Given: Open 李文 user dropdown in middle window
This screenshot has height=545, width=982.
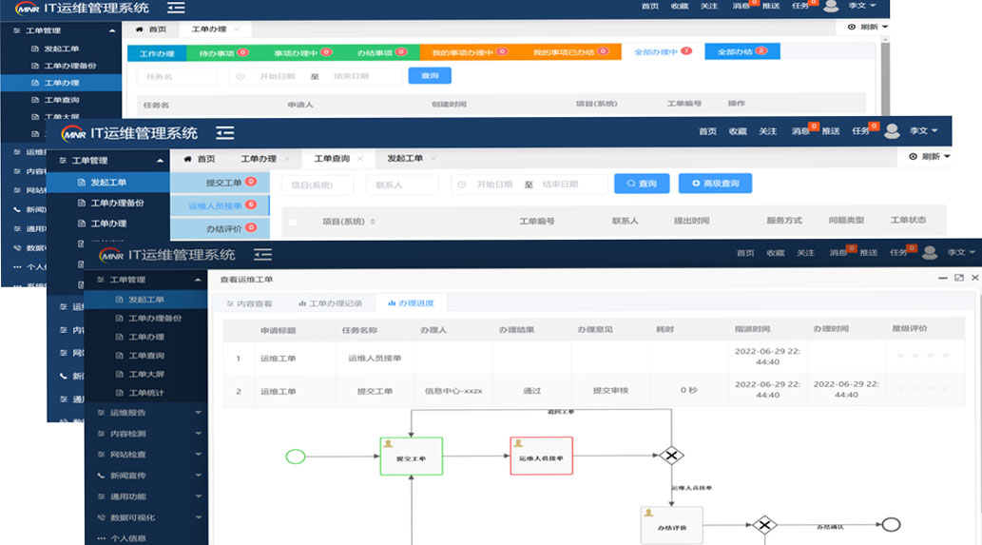Looking at the screenshot, I should 924,131.
